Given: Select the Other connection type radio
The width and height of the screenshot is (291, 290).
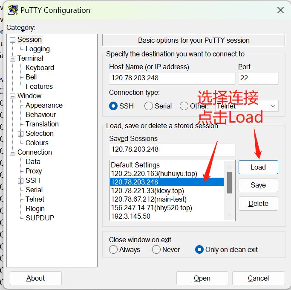Looking at the screenshot, I should 184,106.
